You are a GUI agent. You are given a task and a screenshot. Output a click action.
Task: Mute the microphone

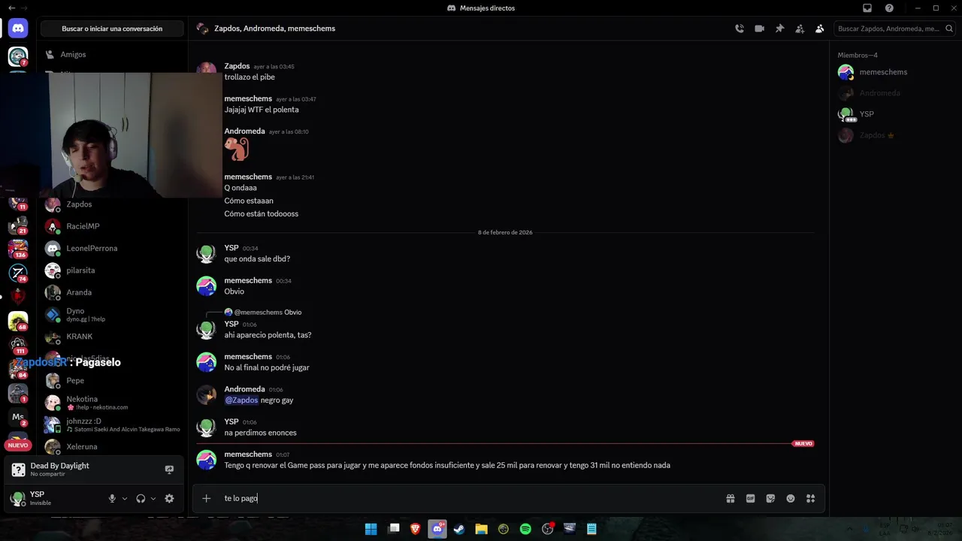tap(112, 498)
